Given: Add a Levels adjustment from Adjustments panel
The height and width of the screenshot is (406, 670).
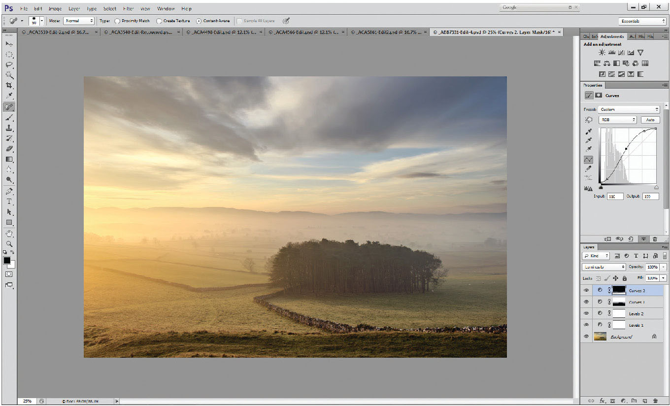Looking at the screenshot, I should 611,52.
